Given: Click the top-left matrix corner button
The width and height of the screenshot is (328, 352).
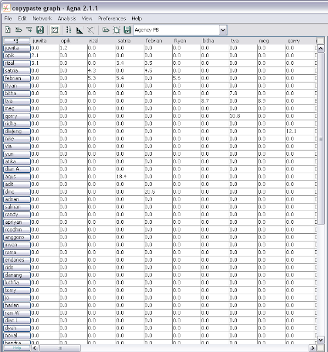Looking at the screenshot, I should pyautogui.click(x=17, y=41).
